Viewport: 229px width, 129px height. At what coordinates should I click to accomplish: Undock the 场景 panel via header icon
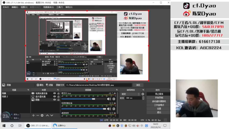pos(28,90)
